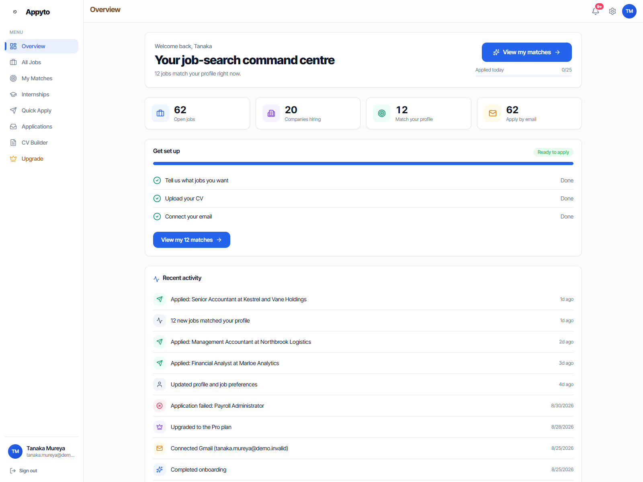The width and height of the screenshot is (643, 482).
Task: Open CV Builder in sidebar
Action: 41,143
